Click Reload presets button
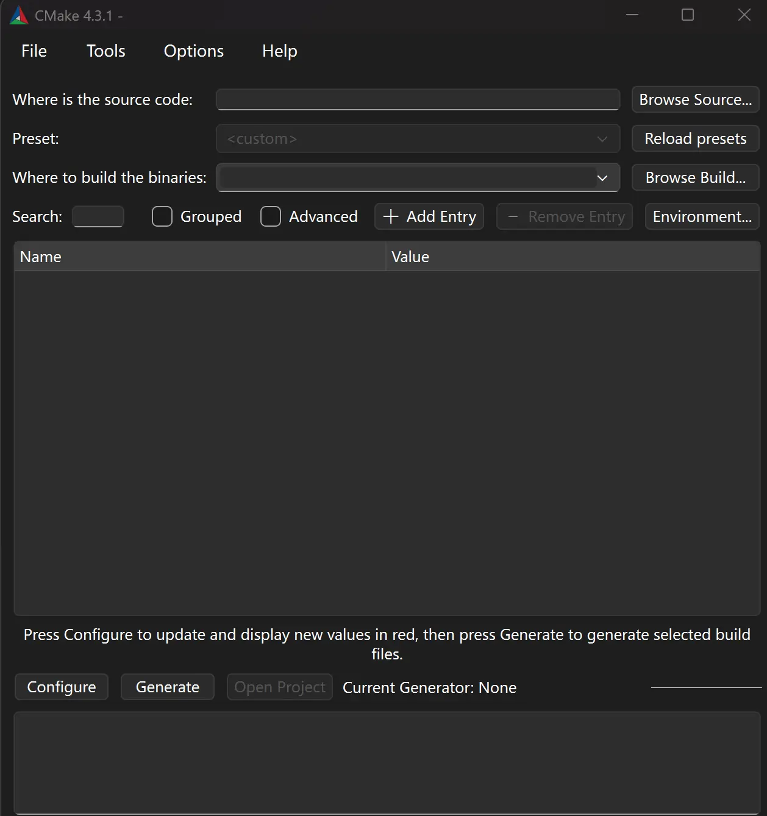This screenshot has height=816, width=767. (x=696, y=138)
